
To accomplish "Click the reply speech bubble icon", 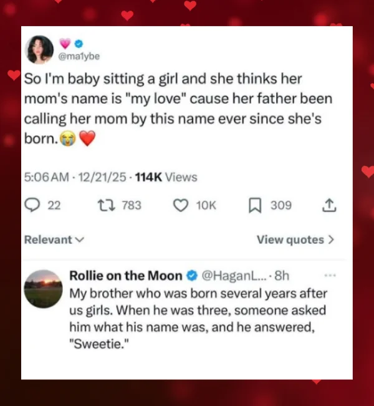I will [x=32, y=206].
